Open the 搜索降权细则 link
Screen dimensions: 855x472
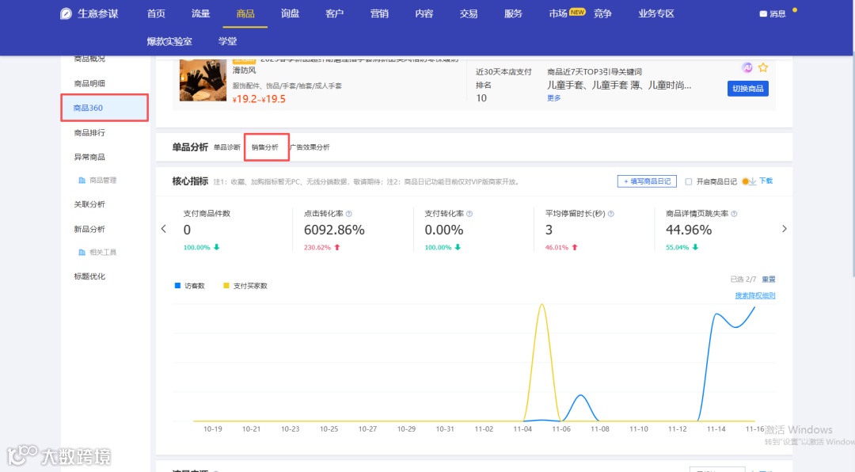[x=754, y=295]
